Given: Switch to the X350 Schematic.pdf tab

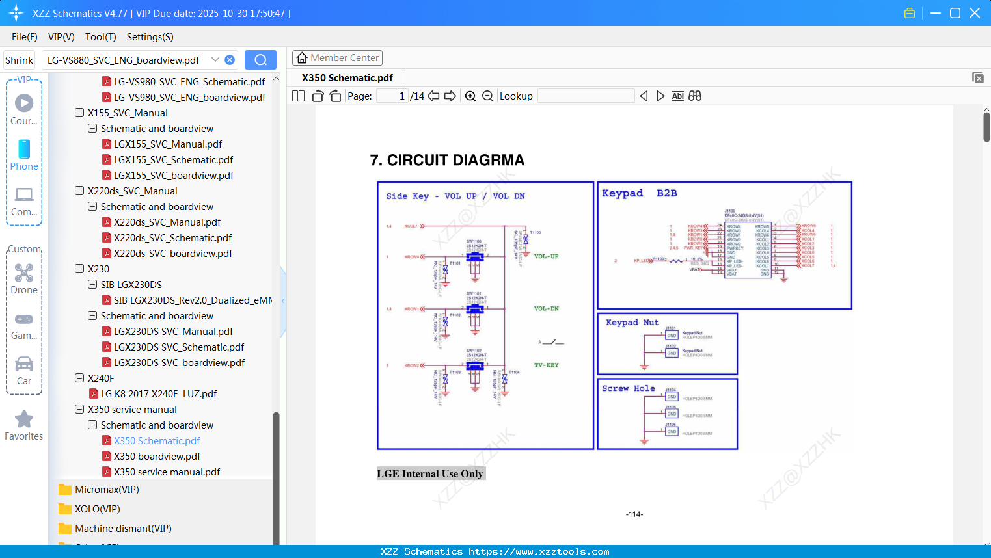Looking at the screenshot, I should 347,77.
